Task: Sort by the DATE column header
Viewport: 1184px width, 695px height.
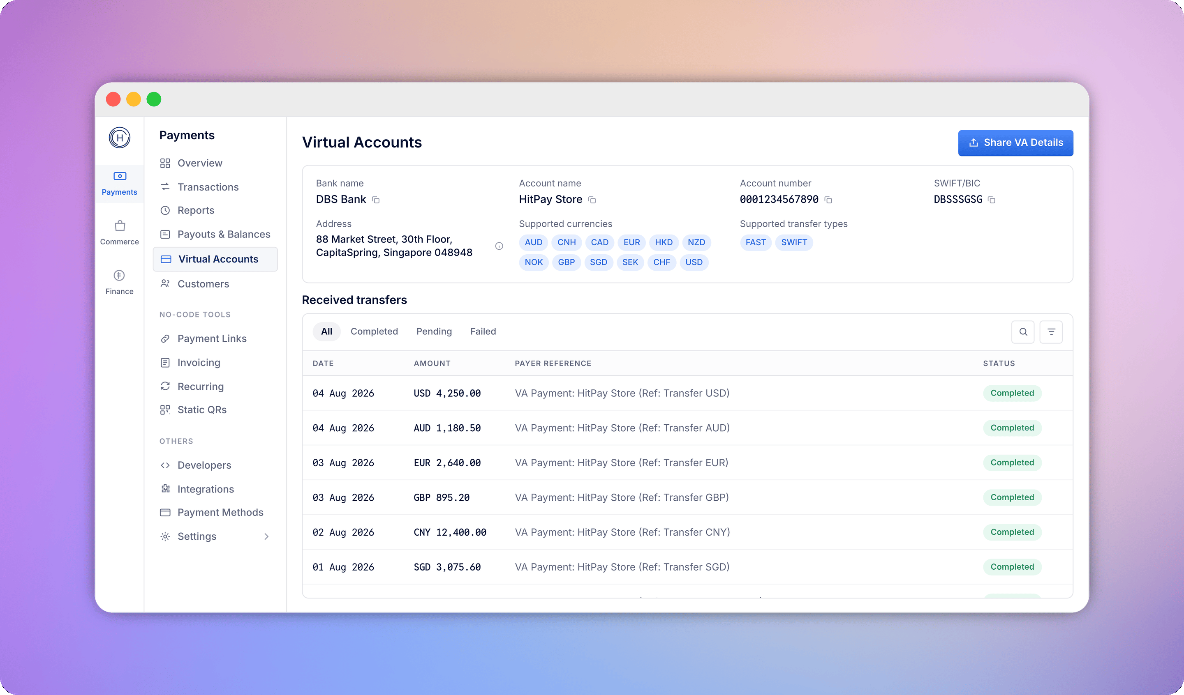Action: click(323, 364)
